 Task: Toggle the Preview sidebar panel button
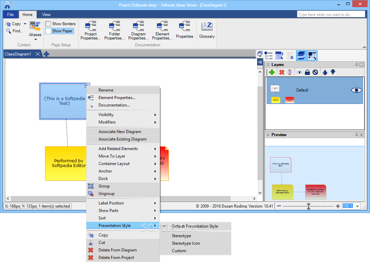(x=312, y=55)
